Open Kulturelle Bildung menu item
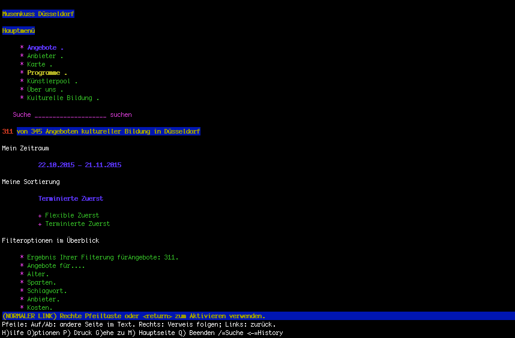This screenshot has width=515, height=338. [59, 98]
